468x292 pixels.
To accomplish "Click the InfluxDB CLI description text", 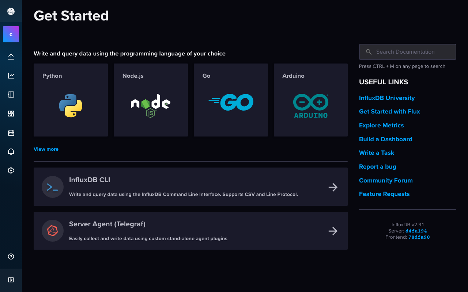I will (184, 195).
